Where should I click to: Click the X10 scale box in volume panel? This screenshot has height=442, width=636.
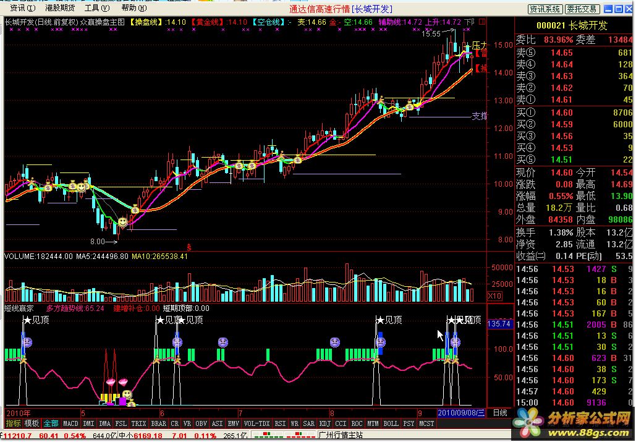coord(494,295)
